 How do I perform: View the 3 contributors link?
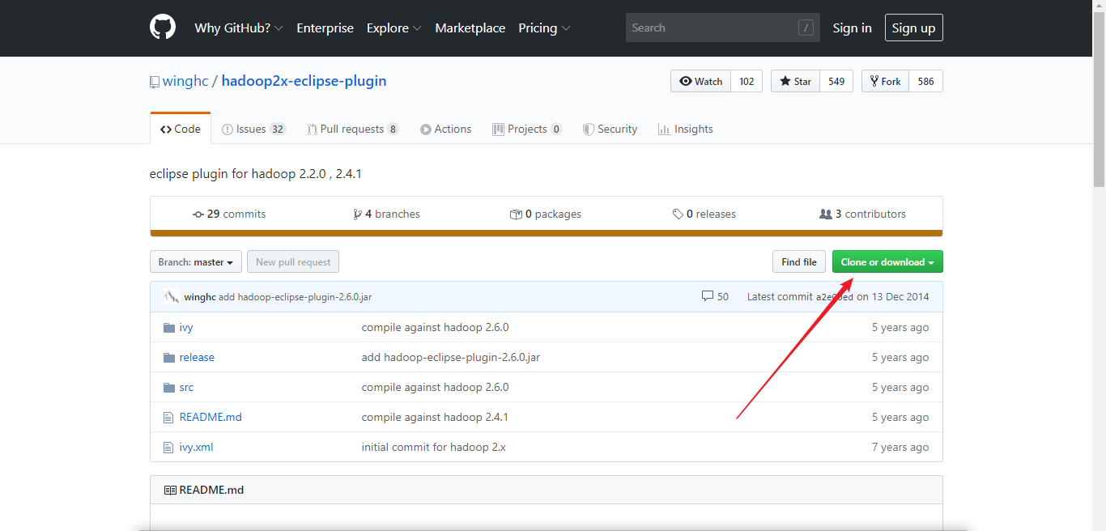(863, 215)
